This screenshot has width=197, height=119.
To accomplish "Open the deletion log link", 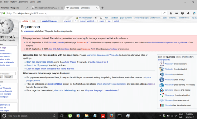I will tap(70, 90).
